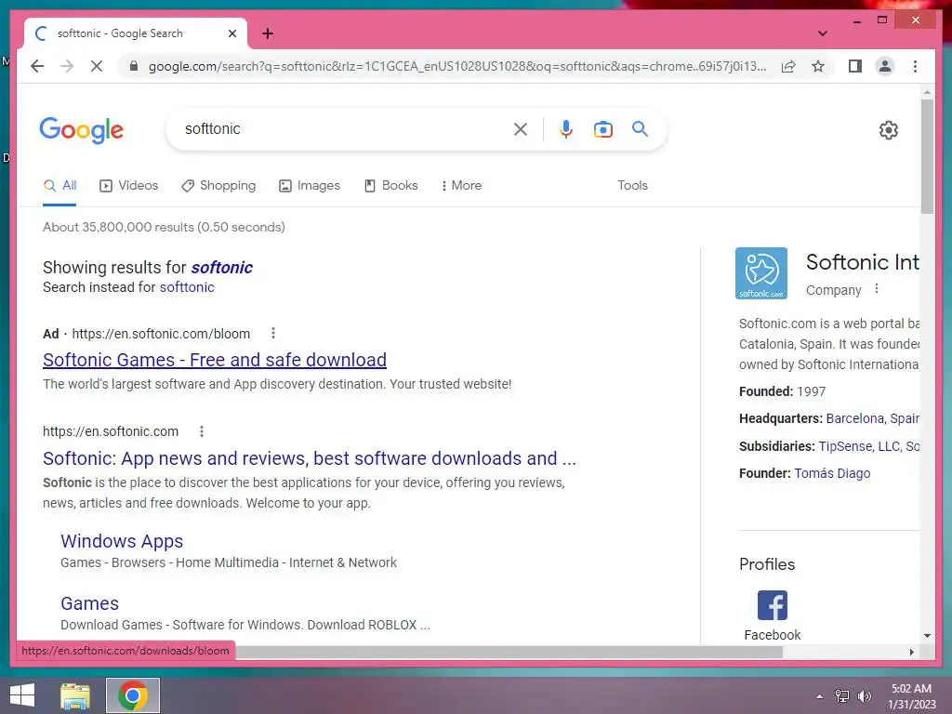The height and width of the screenshot is (714, 952).
Task: Bookmark this page with the star icon
Action: click(818, 66)
